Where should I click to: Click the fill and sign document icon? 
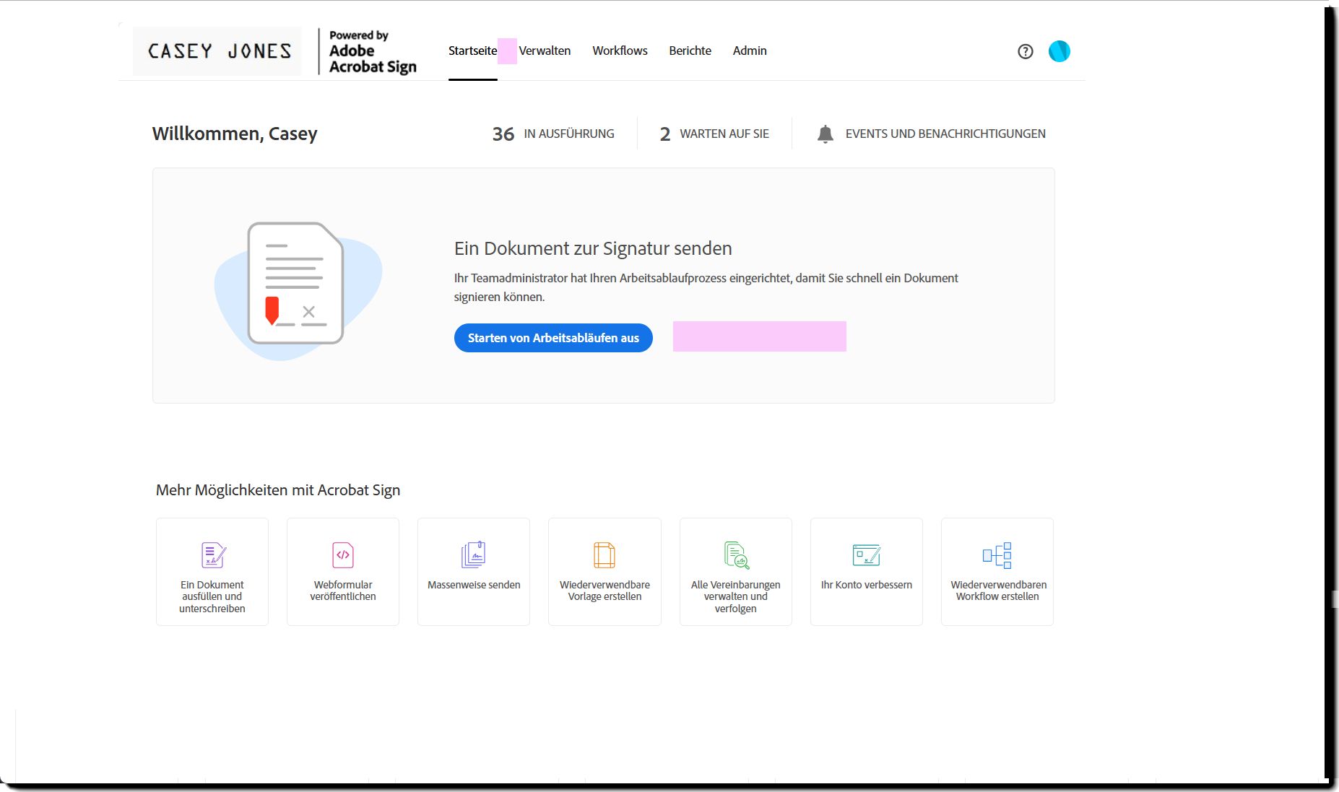213,555
